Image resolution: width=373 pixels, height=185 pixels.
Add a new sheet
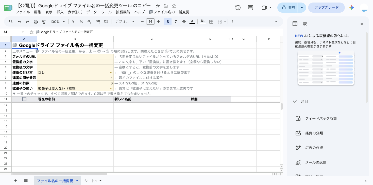15,181
